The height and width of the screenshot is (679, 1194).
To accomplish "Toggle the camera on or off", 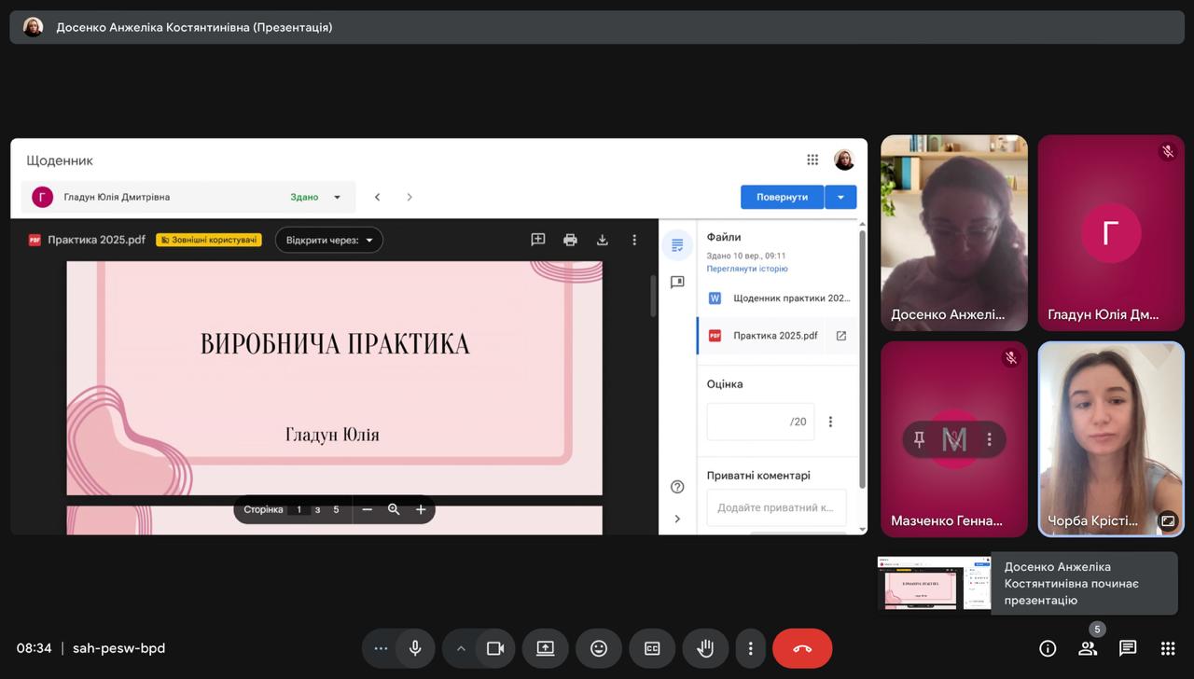I will click(x=495, y=648).
